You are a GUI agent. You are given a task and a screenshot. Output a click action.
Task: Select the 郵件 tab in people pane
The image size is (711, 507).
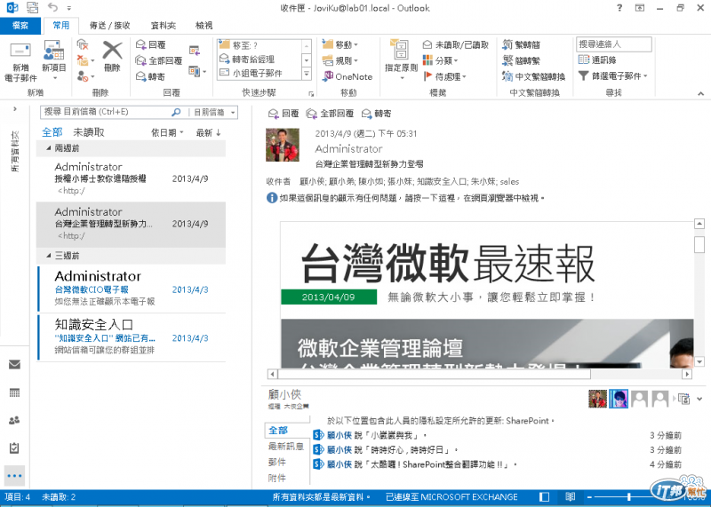[277, 462]
